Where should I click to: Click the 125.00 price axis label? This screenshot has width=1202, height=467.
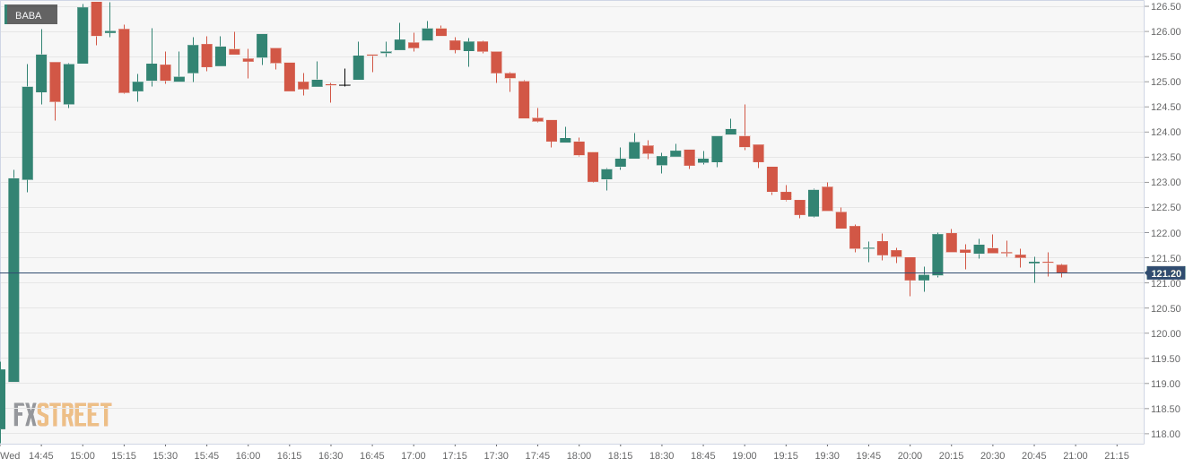pyautogui.click(x=1165, y=82)
